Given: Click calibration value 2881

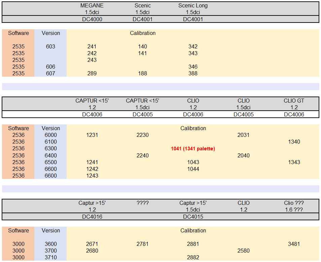Looking at the screenshot, I should [x=193, y=244].
